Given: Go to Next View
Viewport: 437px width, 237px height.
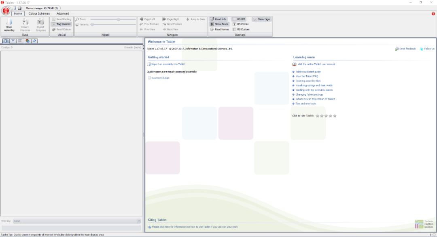Looking at the screenshot, I should pyautogui.click(x=171, y=29).
